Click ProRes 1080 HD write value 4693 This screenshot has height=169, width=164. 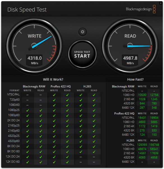pyautogui.click(x=142, y=122)
